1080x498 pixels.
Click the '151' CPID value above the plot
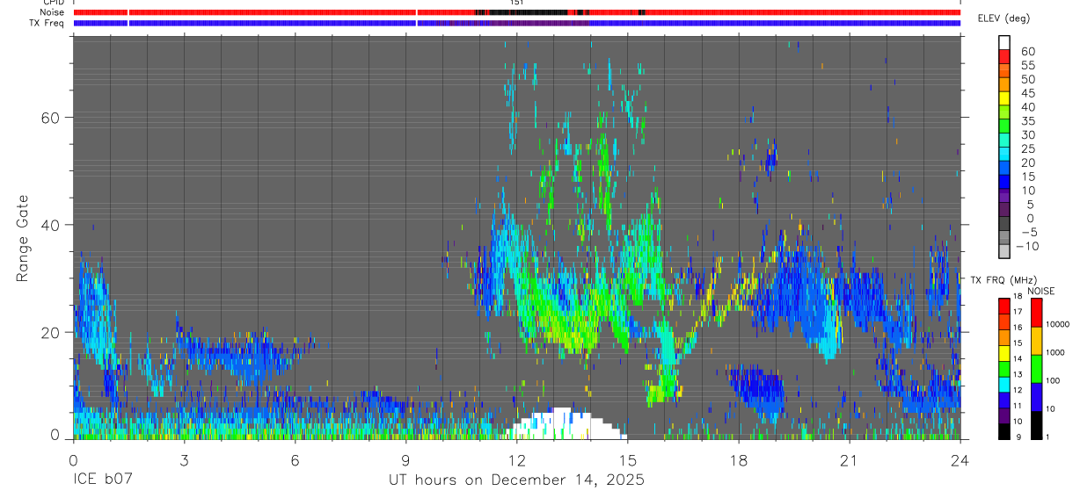click(517, 3)
